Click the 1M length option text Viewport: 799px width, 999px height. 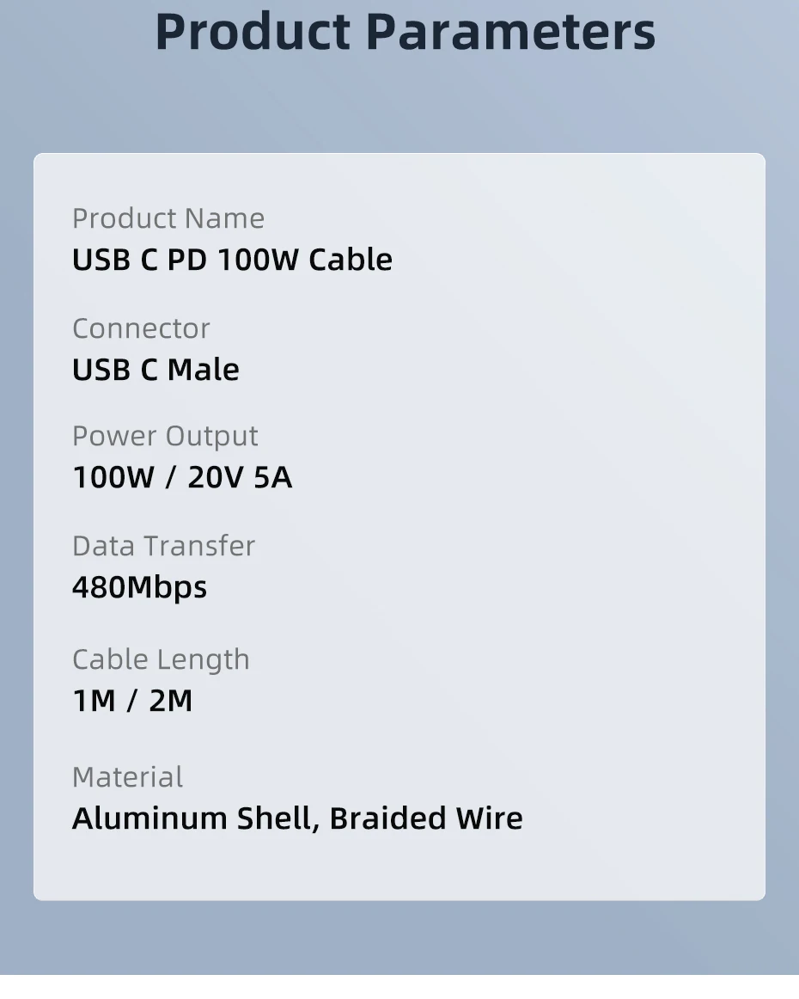pyautogui.click(x=94, y=701)
